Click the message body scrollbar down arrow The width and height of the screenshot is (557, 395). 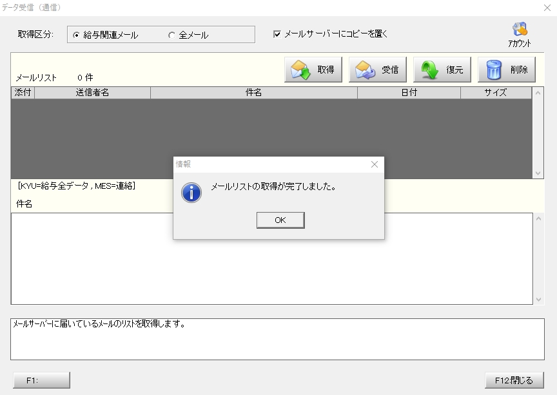(x=538, y=300)
